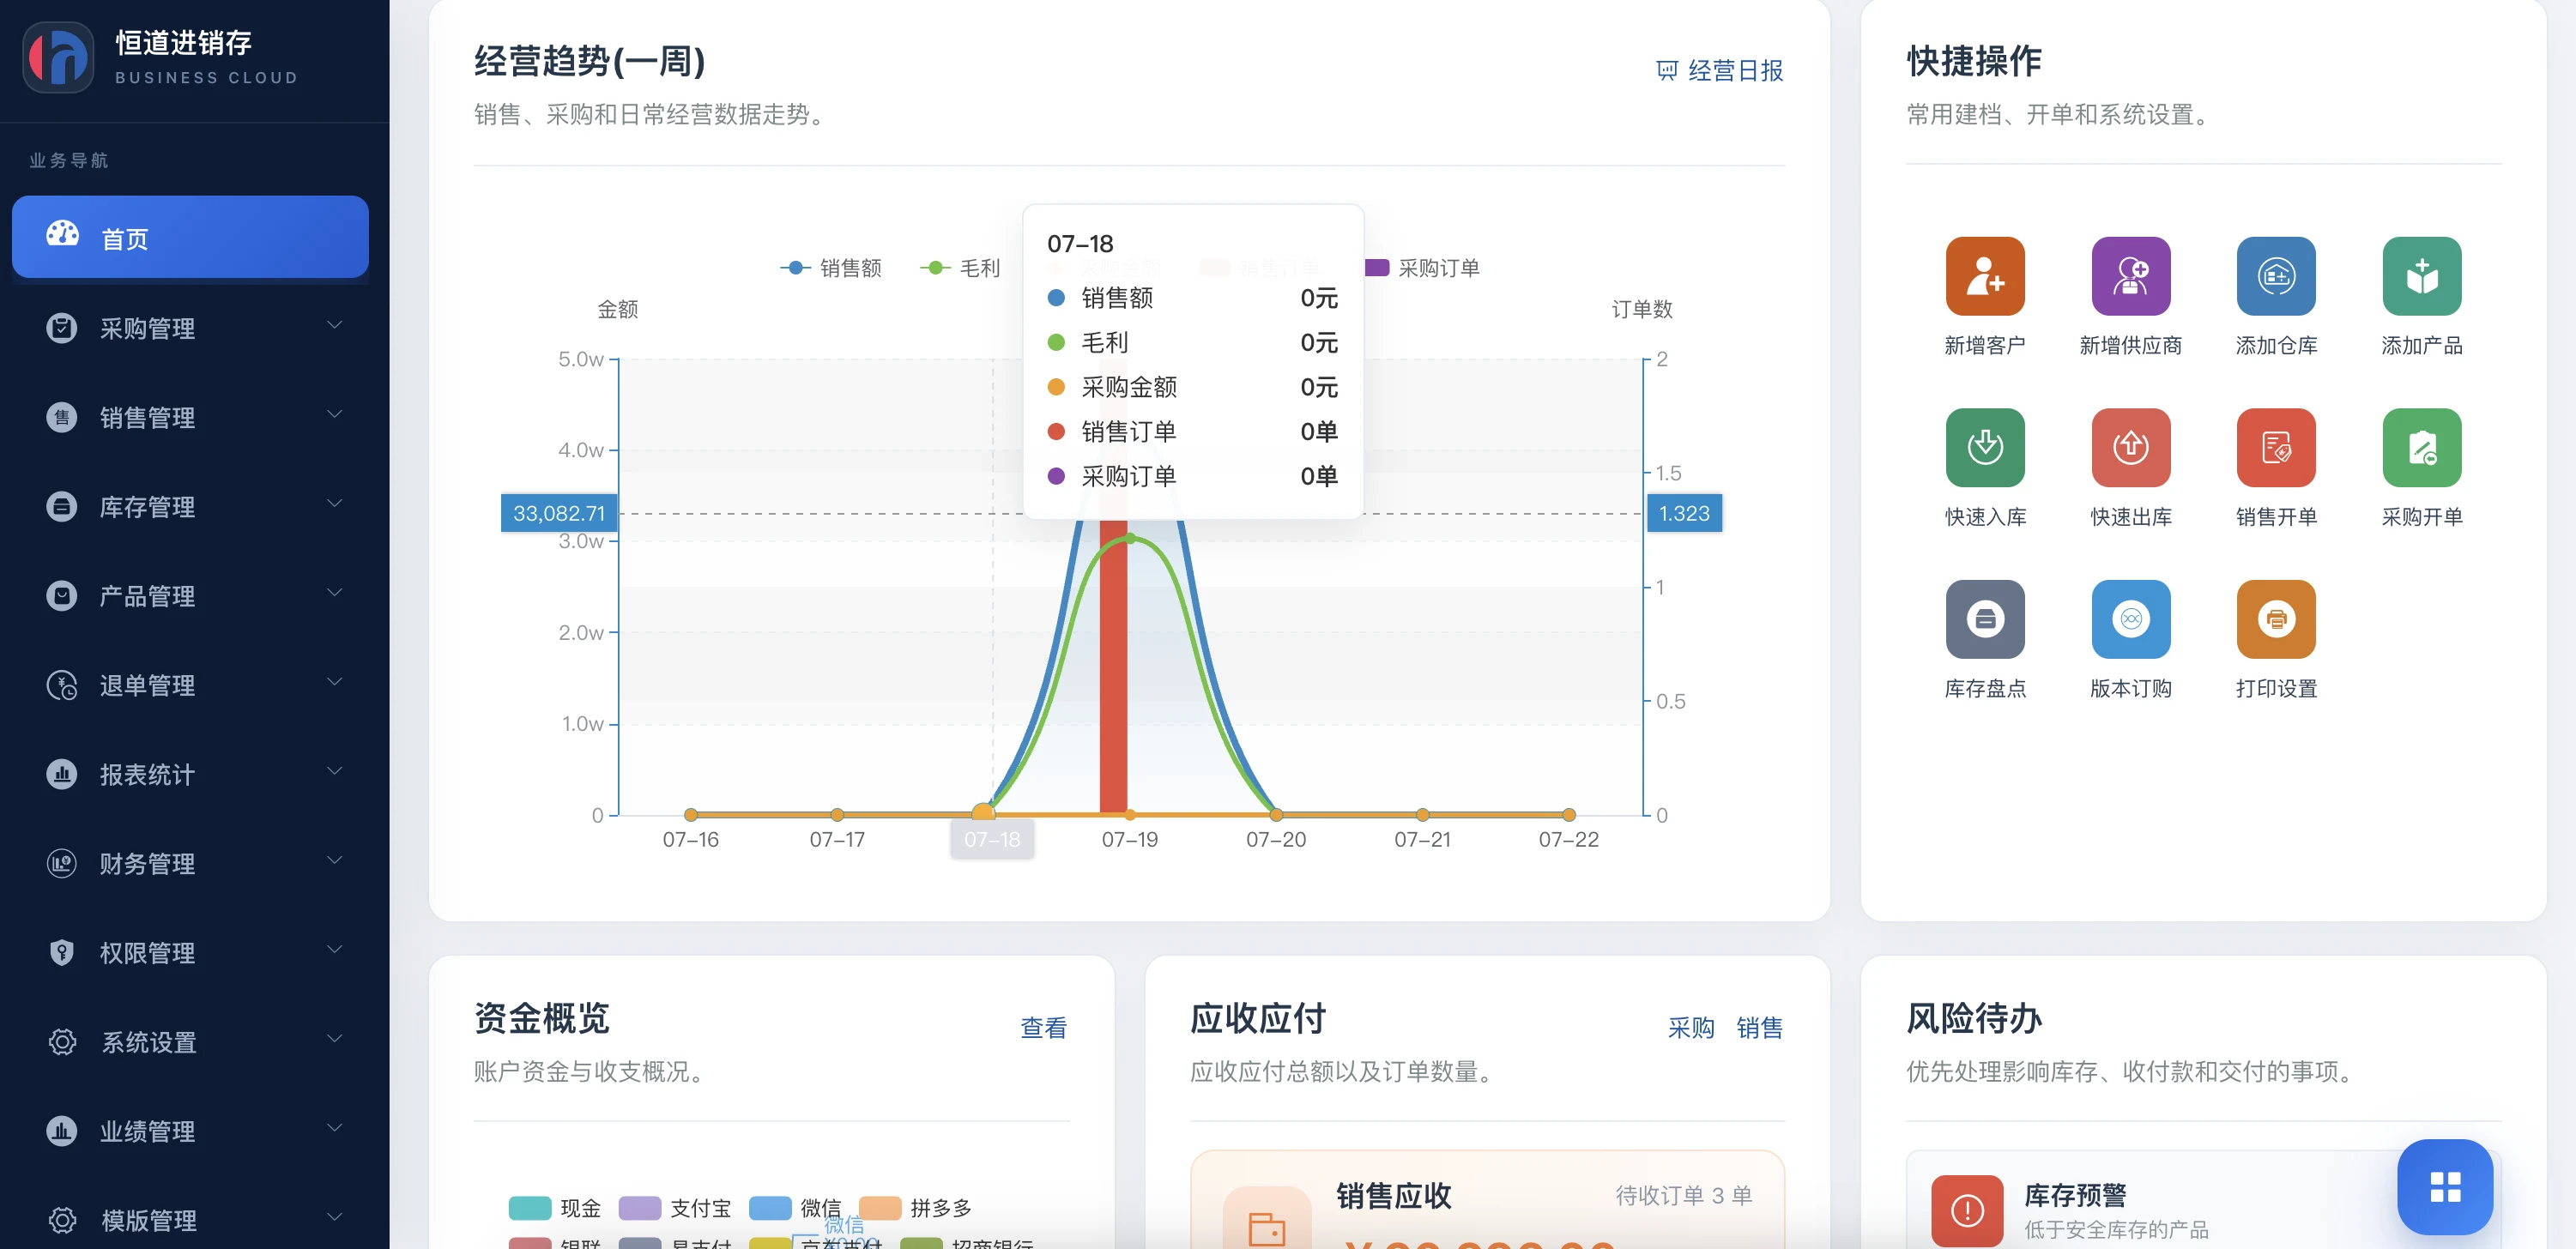Screen dimensions: 2576x1249
Task: Toggle the 拼多多 legend in 资金概览
Action: tap(915, 1208)
